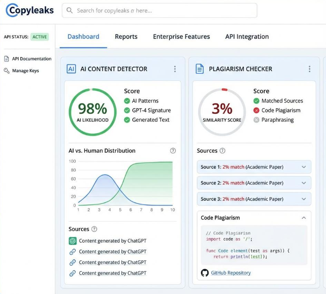326x294 pixels.
Task: Click the first link icon source
Action: tap(72, 252)
